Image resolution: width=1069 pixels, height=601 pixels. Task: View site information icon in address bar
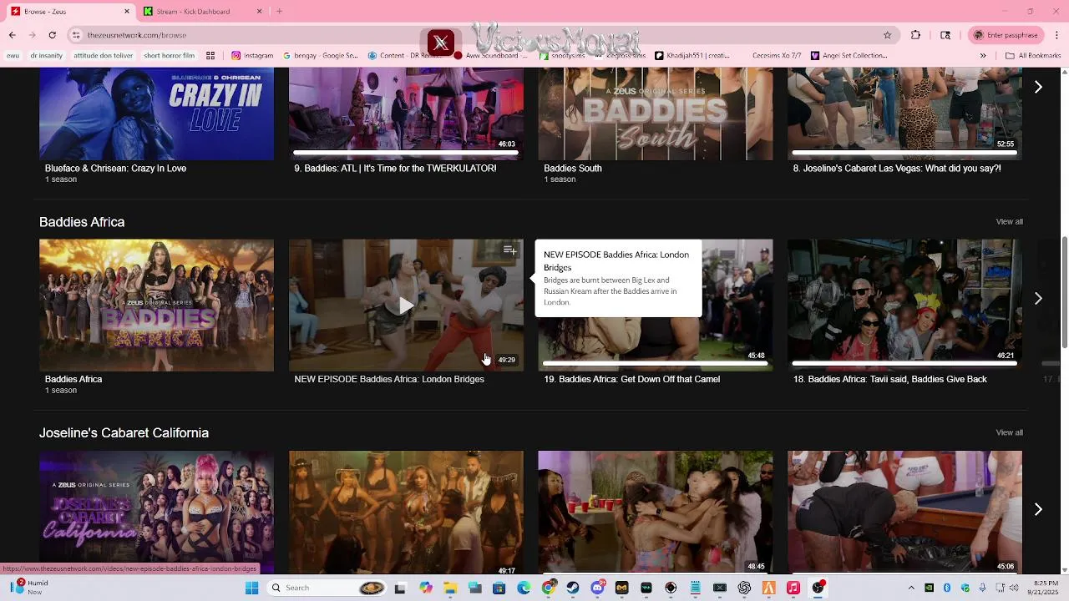76,35
